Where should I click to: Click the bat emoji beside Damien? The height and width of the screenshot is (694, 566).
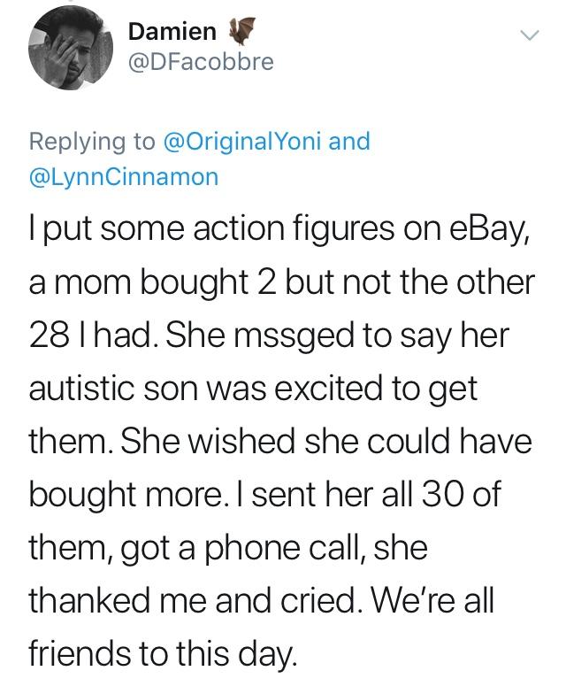click(x=241, y=32)
